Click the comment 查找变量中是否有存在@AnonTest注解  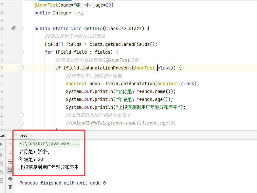click(97, 60)
